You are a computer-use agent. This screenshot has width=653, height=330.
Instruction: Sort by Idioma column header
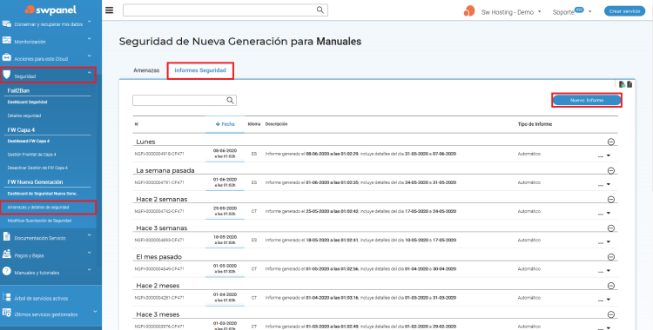coord(254,124)
